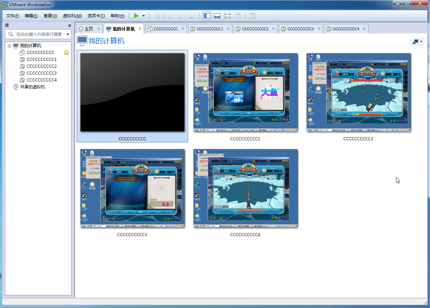Toggle the Show Library sidebar button
This screenshot has width=430, height=308.
(207, 16)
